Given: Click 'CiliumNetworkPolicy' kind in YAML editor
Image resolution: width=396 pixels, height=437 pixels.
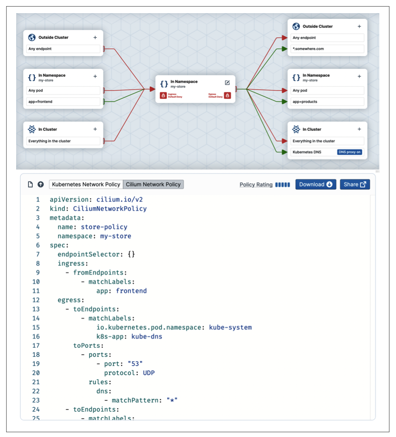Looking at the screenshot, I should pyautogui.click(x=110, y=209).
